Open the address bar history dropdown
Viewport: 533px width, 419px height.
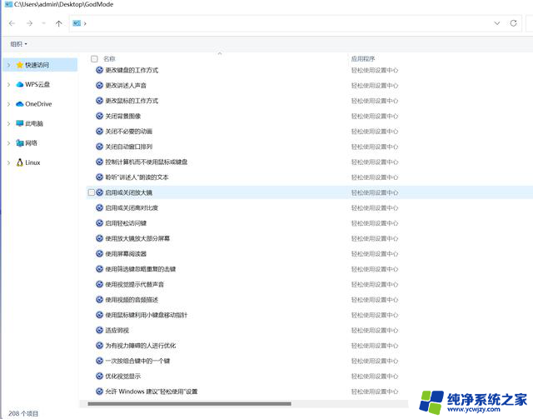pyautogui.click(x=497, y=23)
